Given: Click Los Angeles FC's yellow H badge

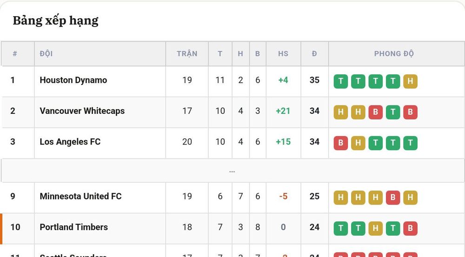Looking at the screenshot, I should [358, 143].
